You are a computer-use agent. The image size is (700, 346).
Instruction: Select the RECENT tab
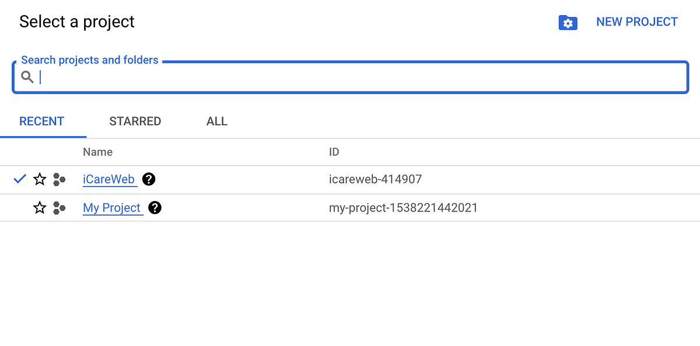tap(42, 121)
